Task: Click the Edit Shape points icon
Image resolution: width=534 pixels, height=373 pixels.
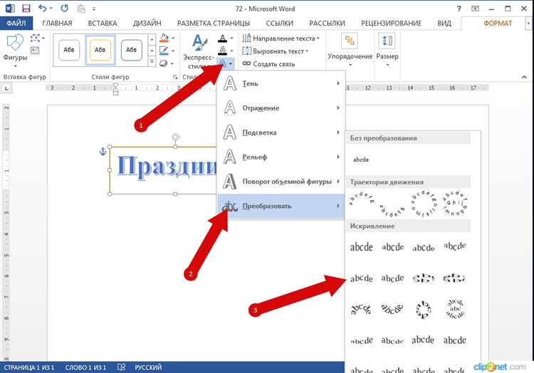Action: pos(36,38)
